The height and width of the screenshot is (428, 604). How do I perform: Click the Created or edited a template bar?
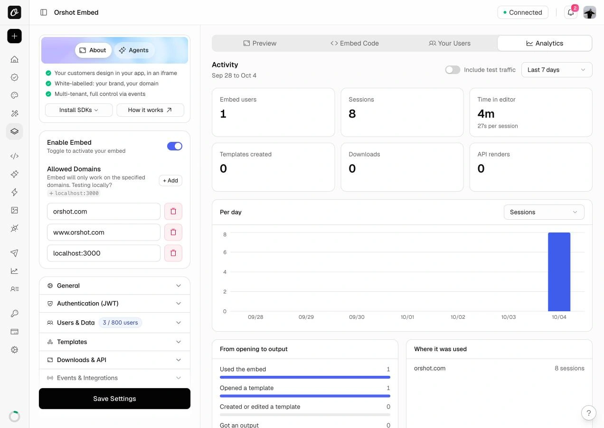click(x=305, y=415)
